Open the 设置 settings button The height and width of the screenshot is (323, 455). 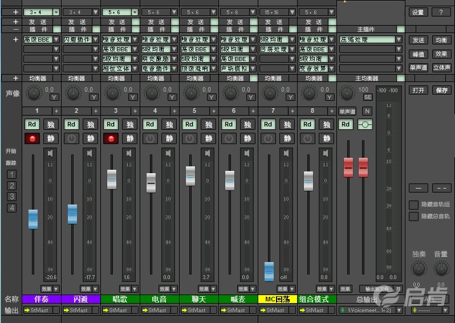418,12
